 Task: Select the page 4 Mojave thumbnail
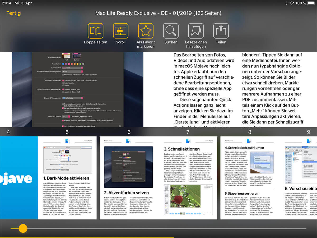tap(19, 178)
